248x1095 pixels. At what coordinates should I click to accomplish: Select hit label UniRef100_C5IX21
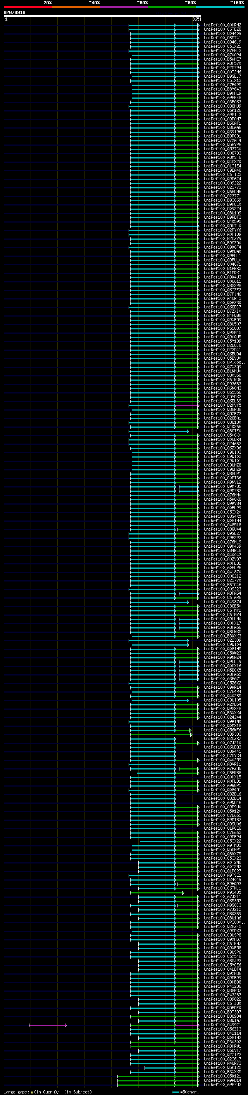pyautogui.click(x=222, y=46)
